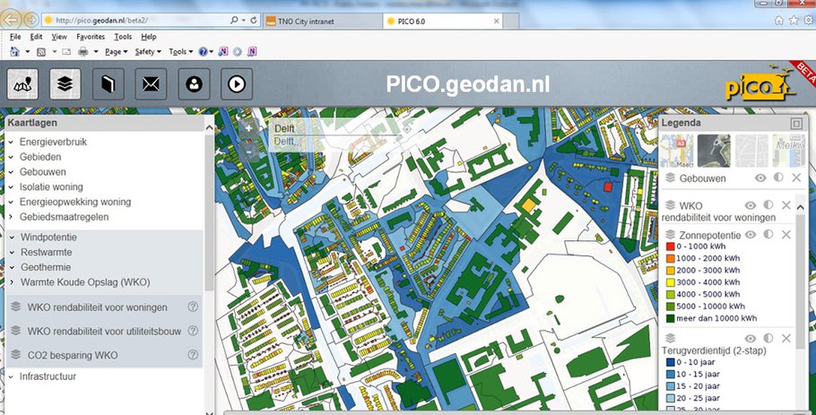Open the Favorites menu
This screenshot has width=816, height=415.
(91, 37)
